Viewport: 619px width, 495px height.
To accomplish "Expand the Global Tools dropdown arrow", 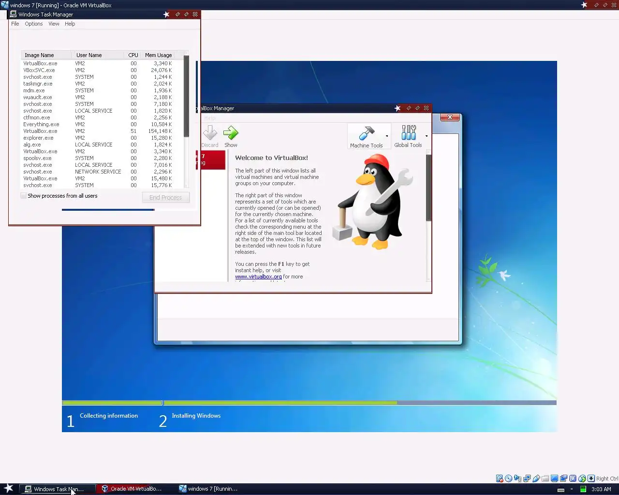I will click(426, 136).
